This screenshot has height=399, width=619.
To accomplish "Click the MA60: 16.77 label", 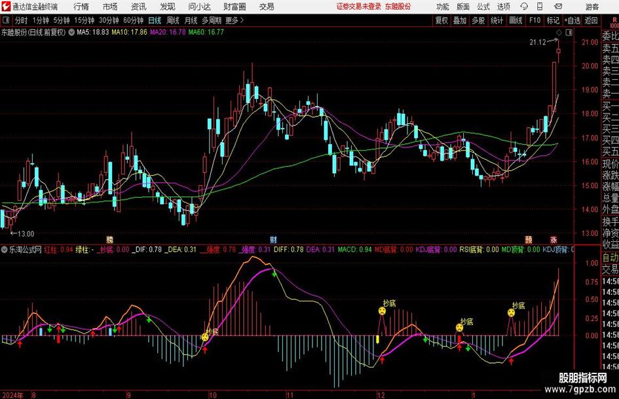I will point(206,32).
